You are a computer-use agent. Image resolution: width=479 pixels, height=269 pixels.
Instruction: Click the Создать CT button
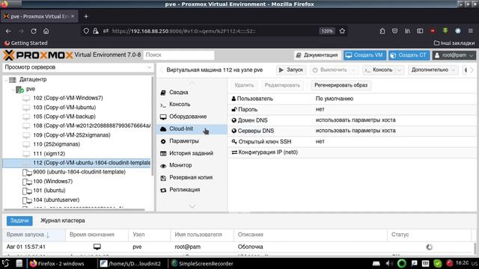click(x=409, y=55)
